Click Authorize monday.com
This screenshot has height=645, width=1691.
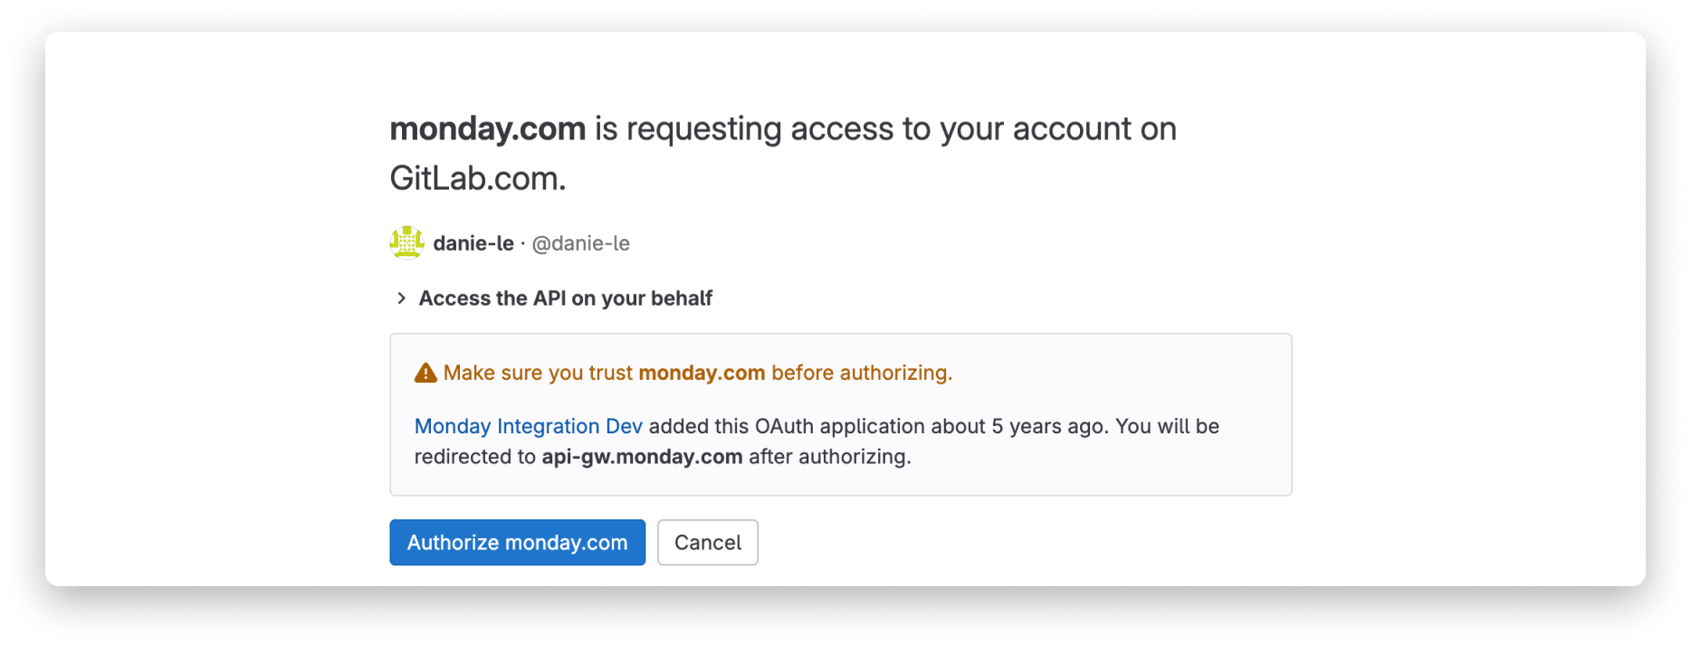pyautogui.click(x=516, y=542)
